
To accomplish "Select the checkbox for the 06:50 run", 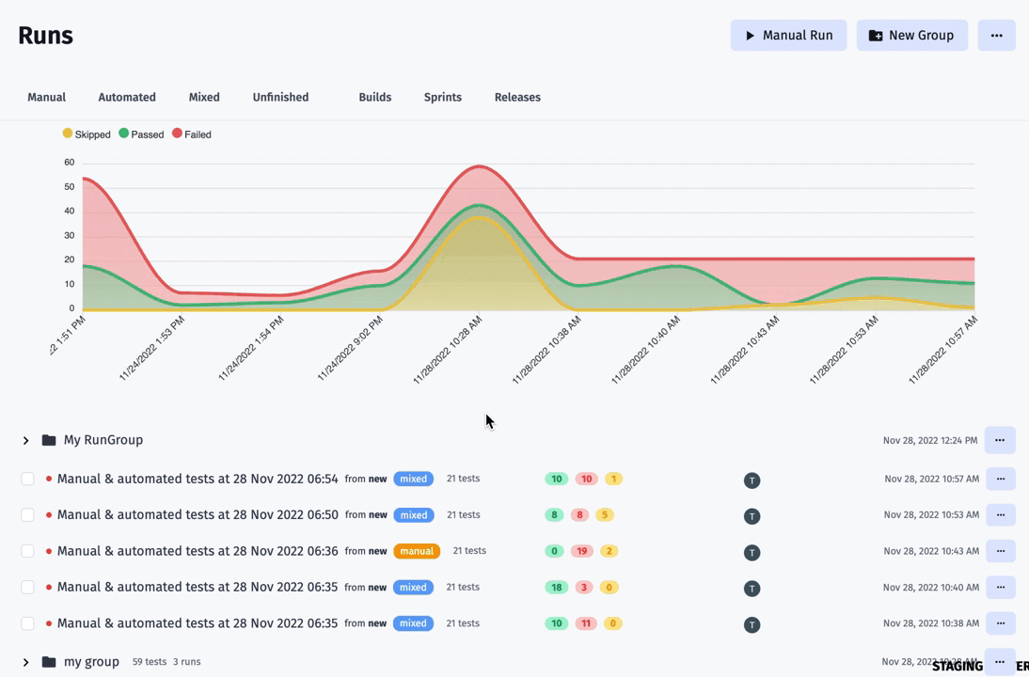I will pos(27,515).
